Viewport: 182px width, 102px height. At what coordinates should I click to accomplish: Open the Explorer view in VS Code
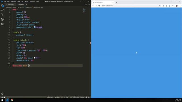click(x=2, y=5)
